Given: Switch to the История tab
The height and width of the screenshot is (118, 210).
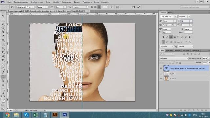Looking at the screenshot, I should point(186,50).
